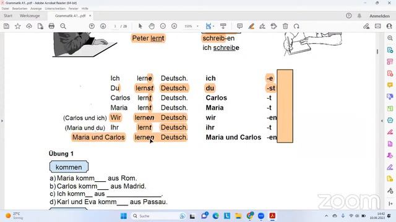Open the page fit options icon

[209, 26]
